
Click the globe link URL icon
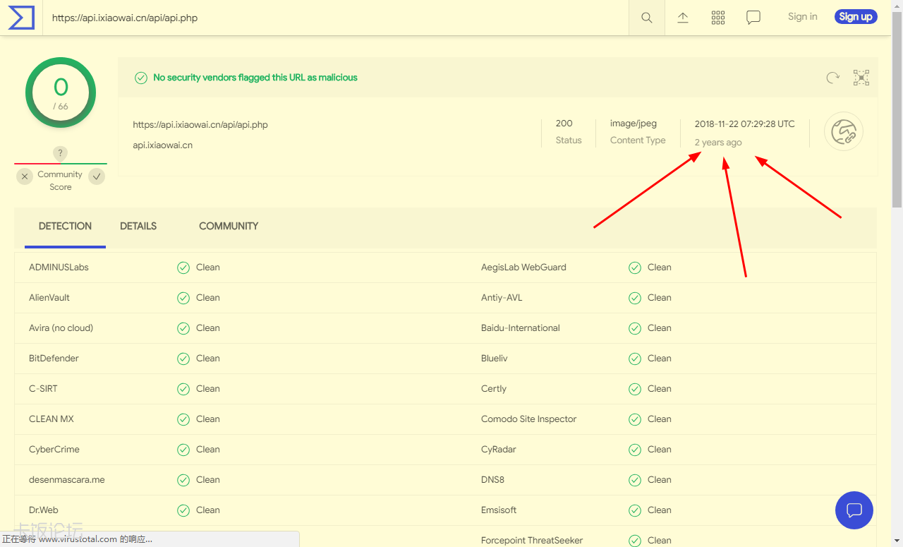(x=844, y=131)
